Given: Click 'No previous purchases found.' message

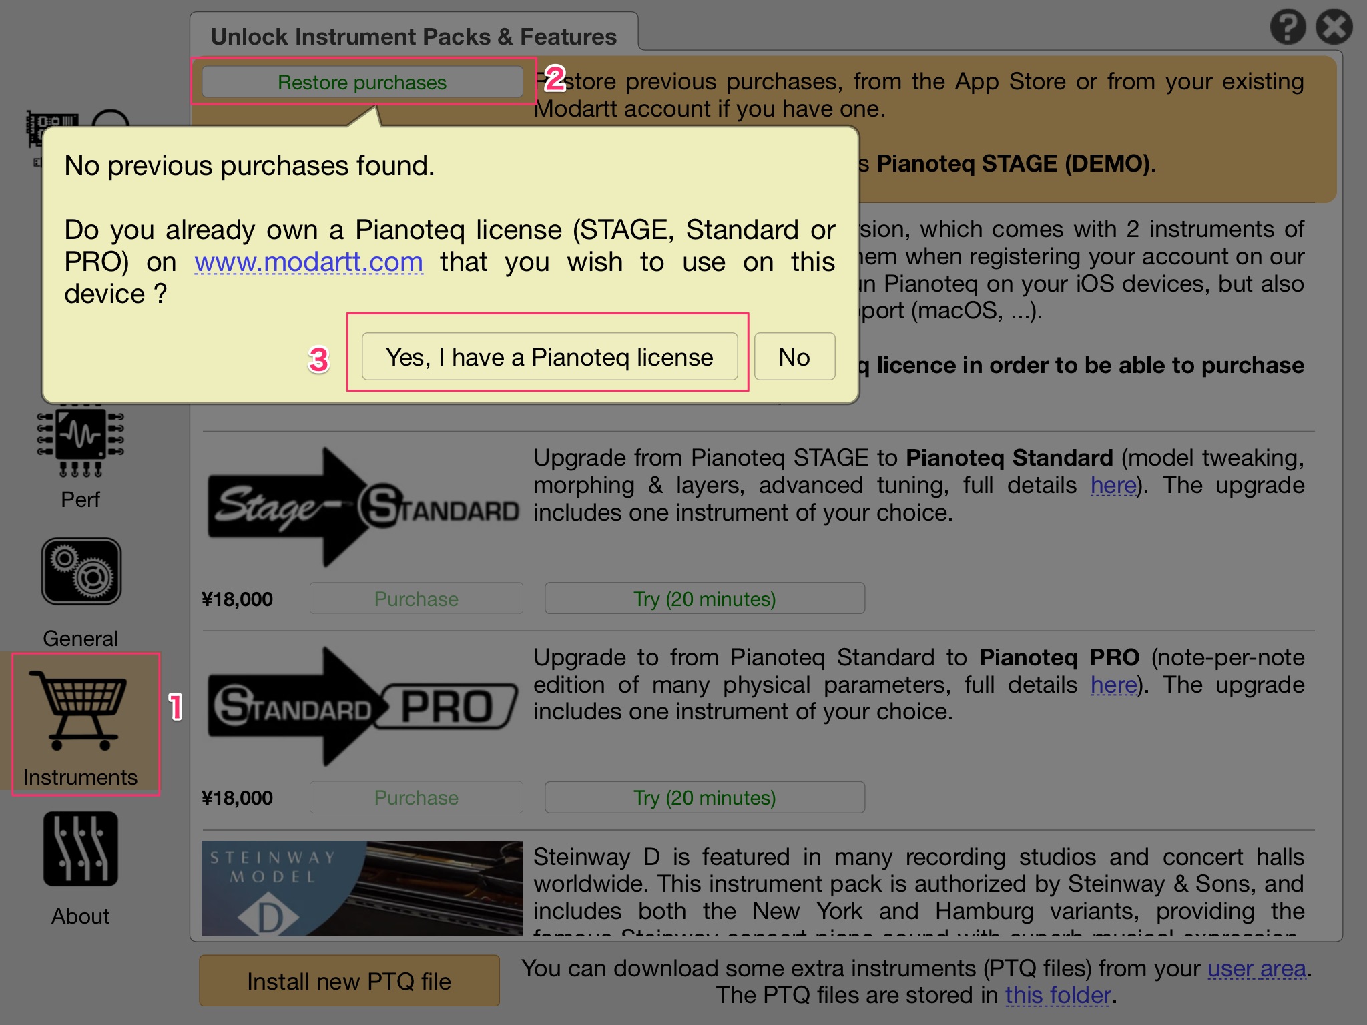Looking at the screenshot, I should click(250, 165).
